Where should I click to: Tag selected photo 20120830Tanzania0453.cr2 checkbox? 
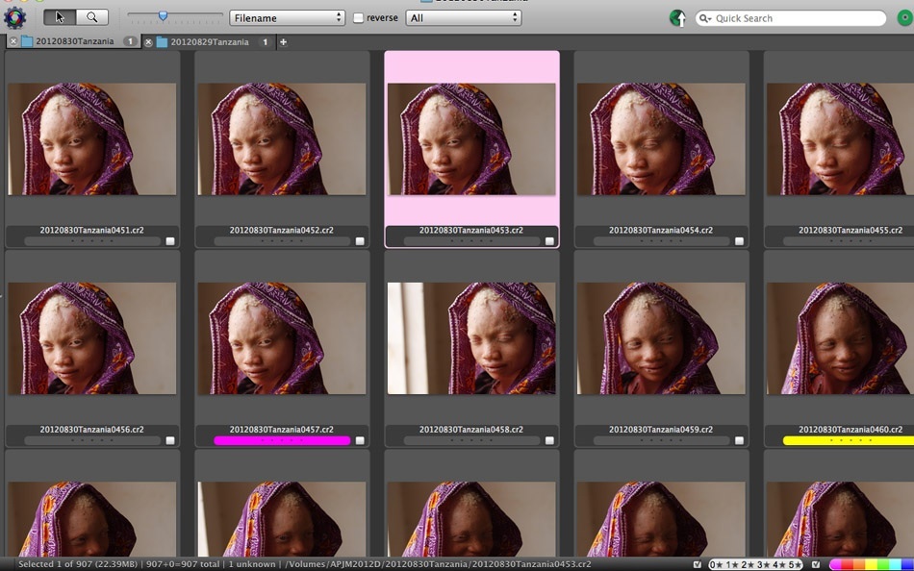tap(549, 241)
